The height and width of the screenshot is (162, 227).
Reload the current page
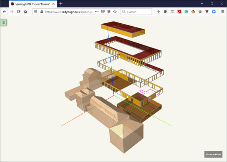[x=18, y=12]
